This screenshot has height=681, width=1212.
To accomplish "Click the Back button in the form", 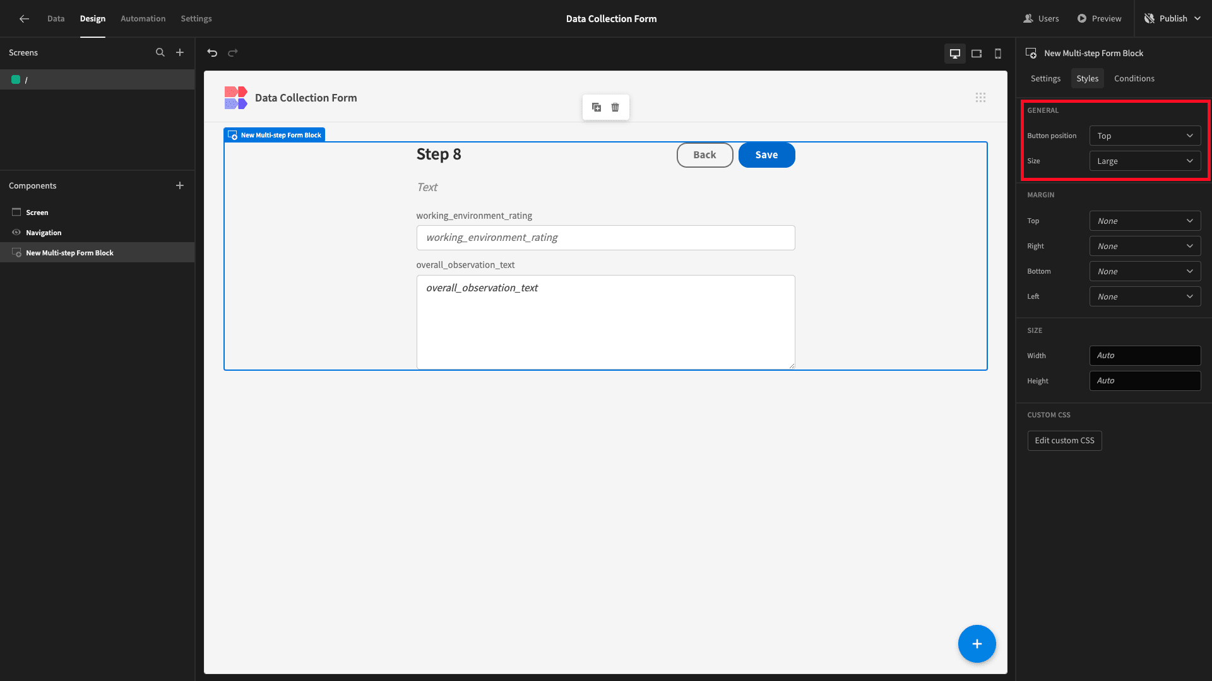I will point(704,155).
